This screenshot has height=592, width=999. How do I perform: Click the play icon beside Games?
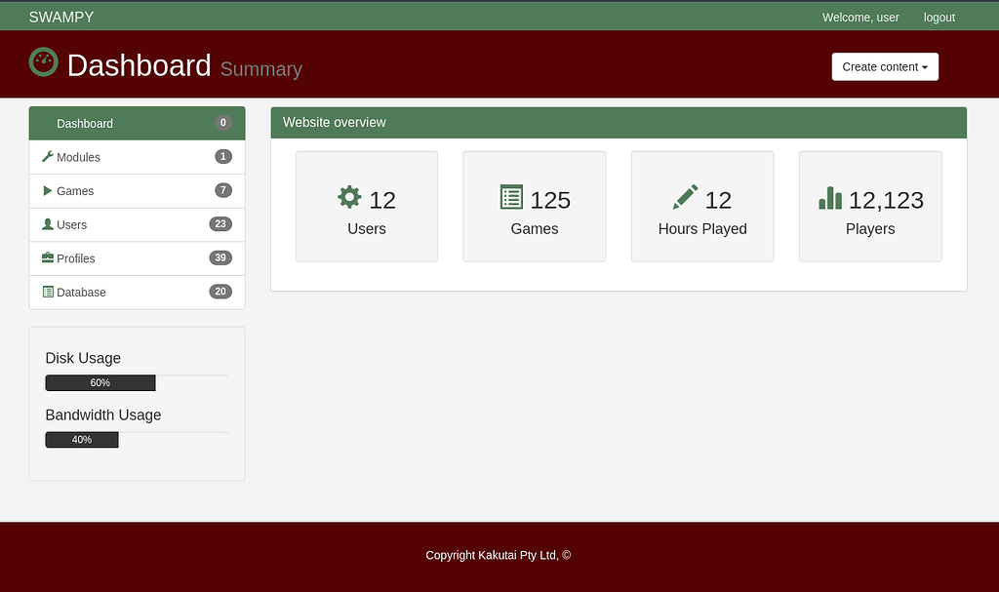(x=47, y=190)
